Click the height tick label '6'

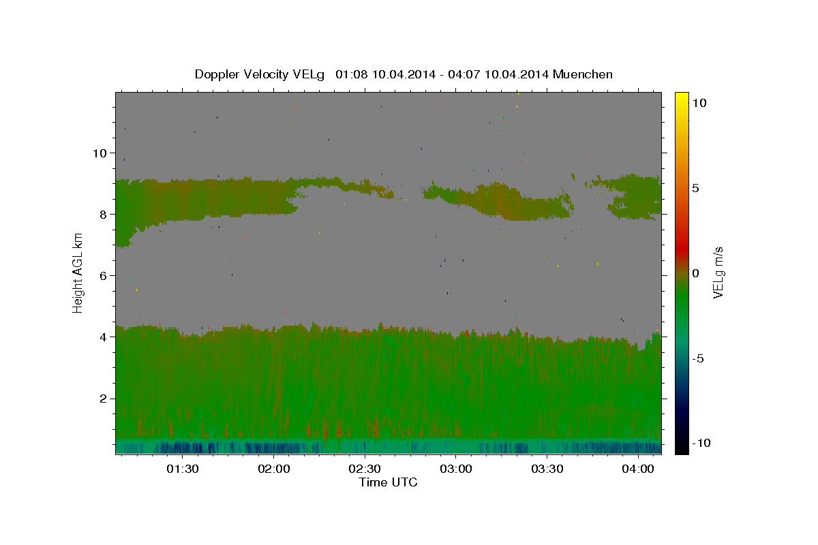102,276
